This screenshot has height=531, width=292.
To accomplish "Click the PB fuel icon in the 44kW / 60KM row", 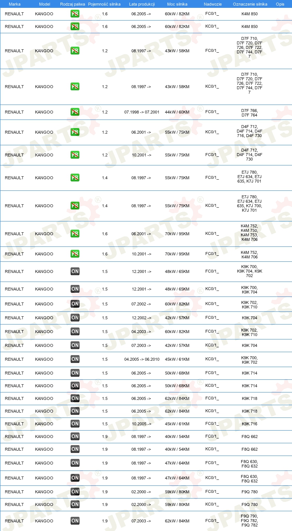I will coord(75,112).
